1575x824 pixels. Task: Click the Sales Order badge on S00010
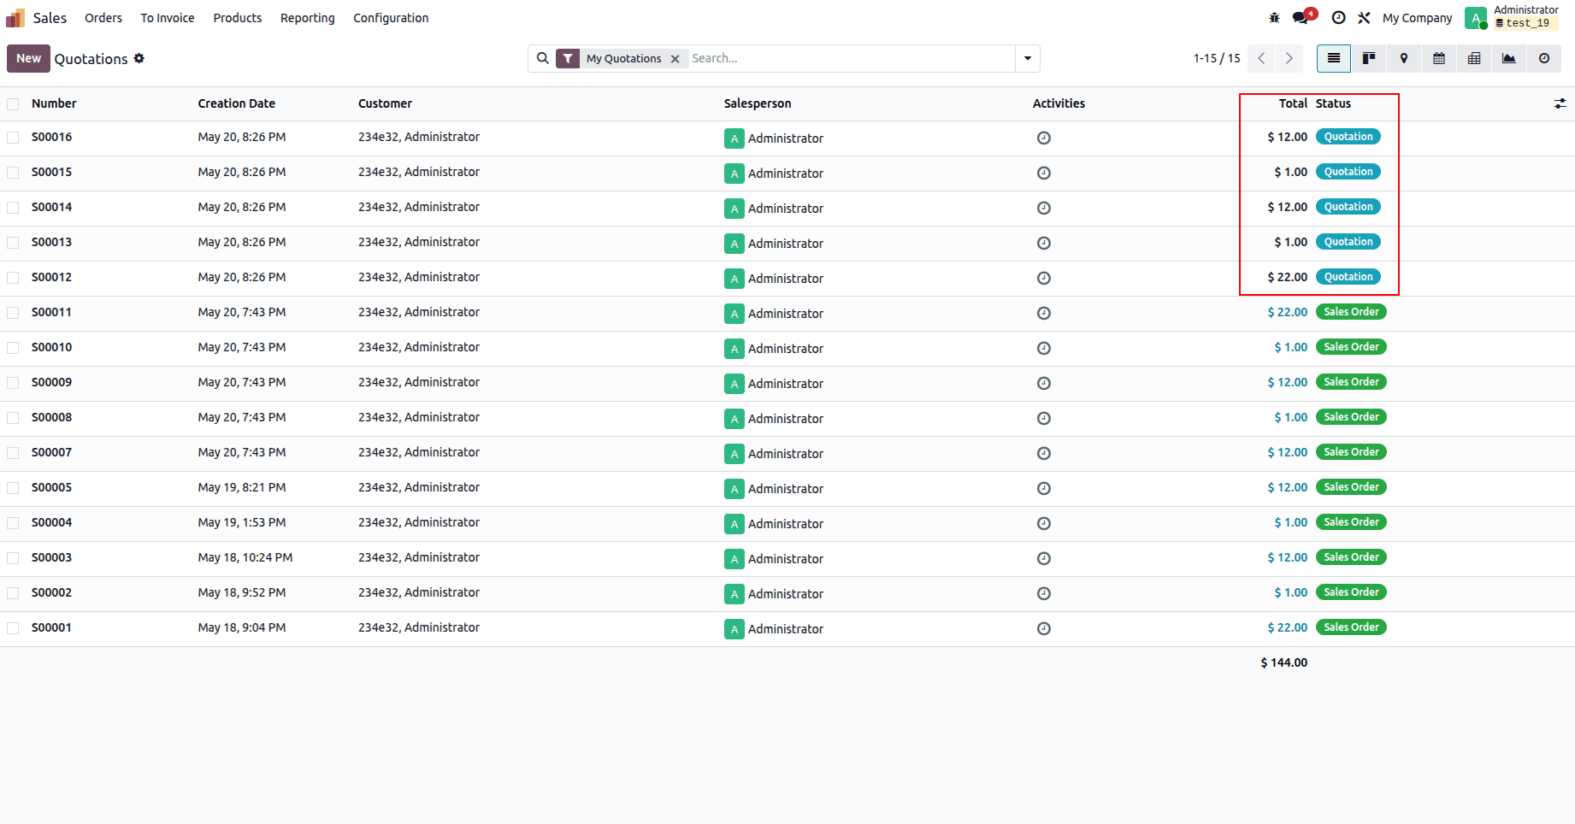tap(1351, 347)
